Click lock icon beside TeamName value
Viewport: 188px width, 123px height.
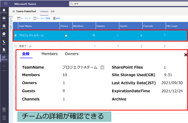(102, 67)
